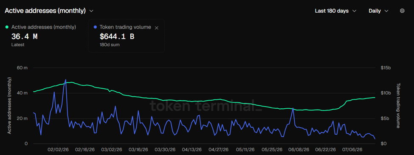Click the vertical Active addresses (monthly) axis title
414x155 pixels.
pyautogui.click(x=9, y=106)
